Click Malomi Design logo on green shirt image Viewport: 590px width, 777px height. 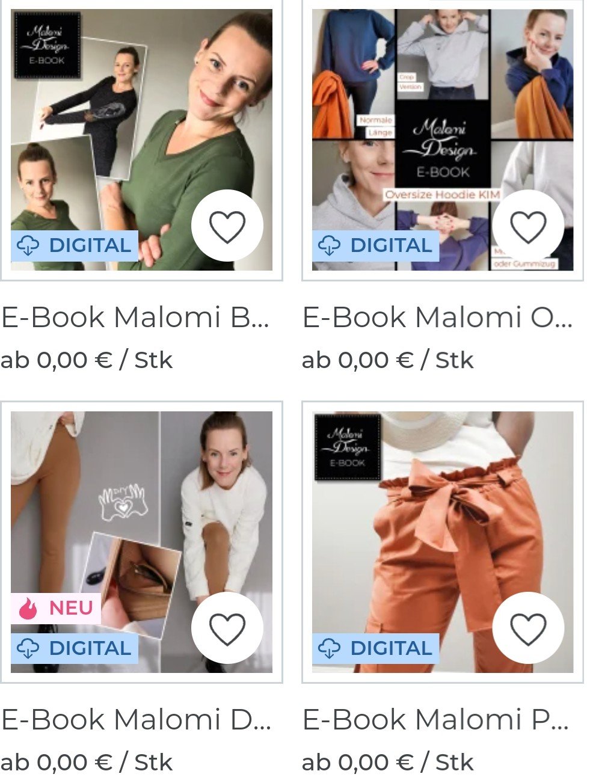[48, 45]
